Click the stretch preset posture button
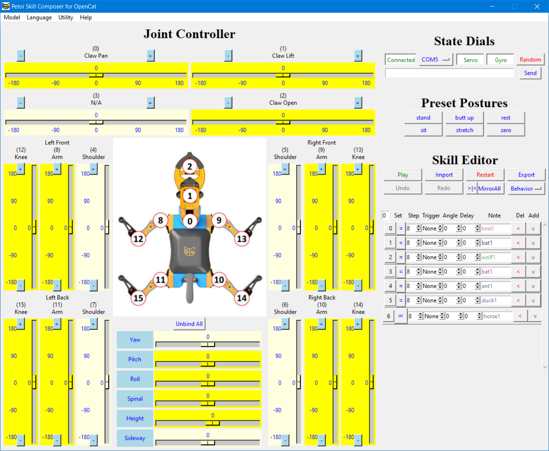Screen dimensions: 549x451 [x=464, y=130]
